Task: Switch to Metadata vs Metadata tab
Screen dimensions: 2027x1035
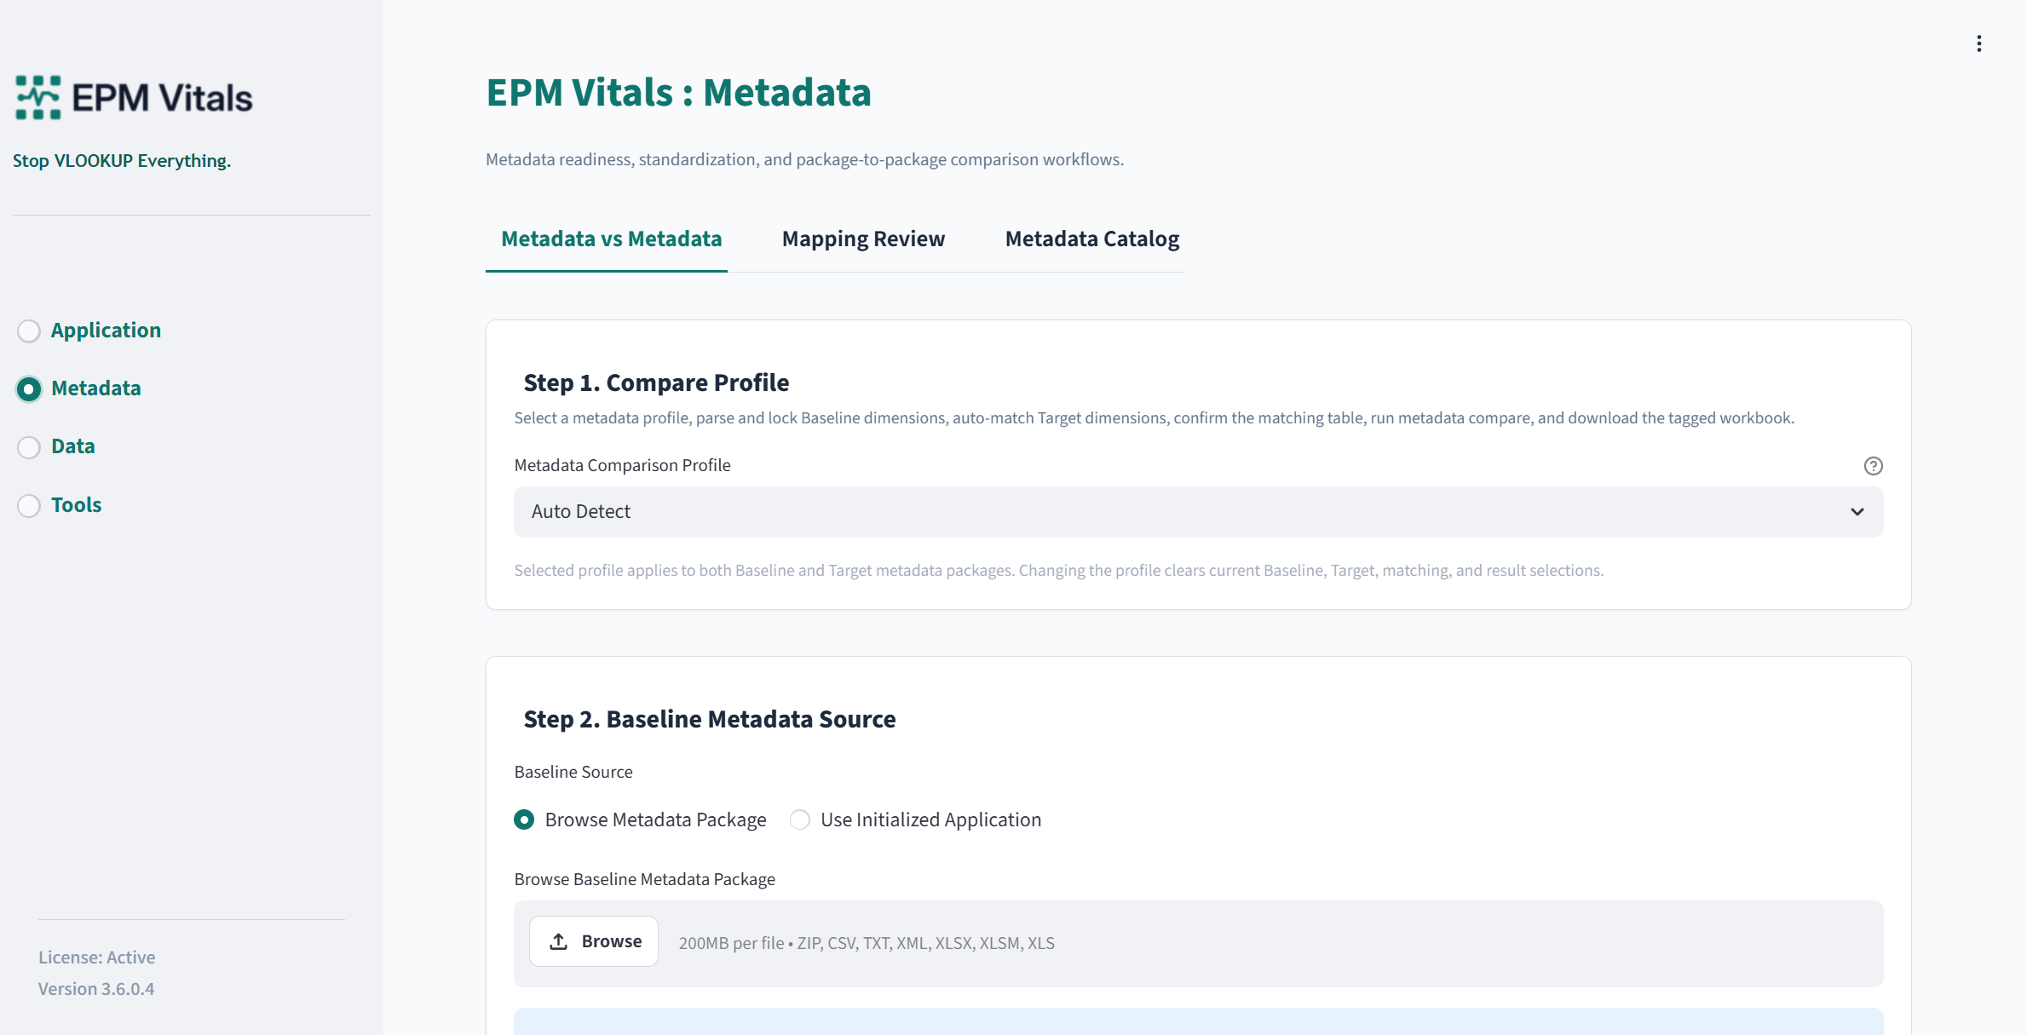Action: click(x=611, y=239)
